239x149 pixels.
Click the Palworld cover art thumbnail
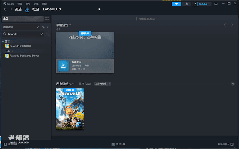tap(70, 109)
